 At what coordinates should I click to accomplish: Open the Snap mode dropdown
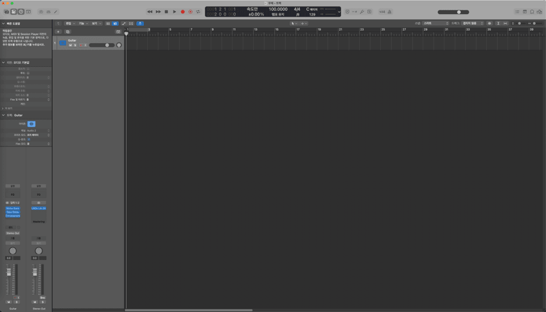[436, 23]
